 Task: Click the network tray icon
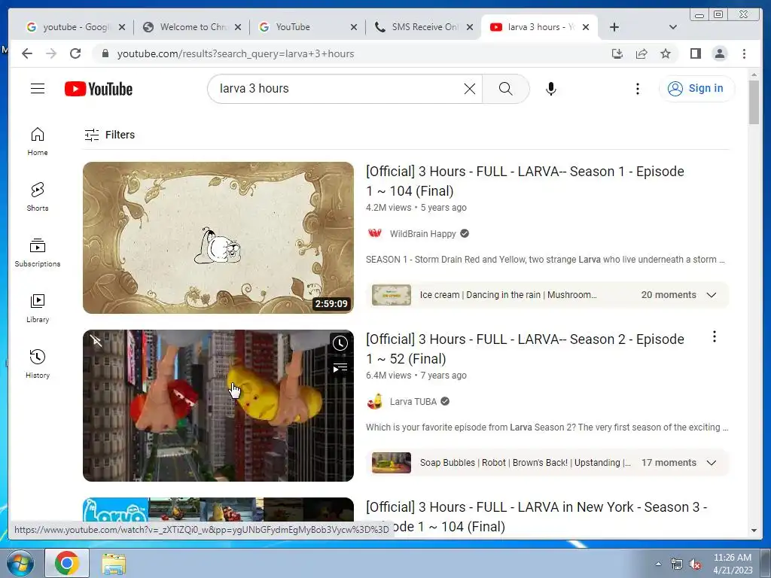click(677, 564)
